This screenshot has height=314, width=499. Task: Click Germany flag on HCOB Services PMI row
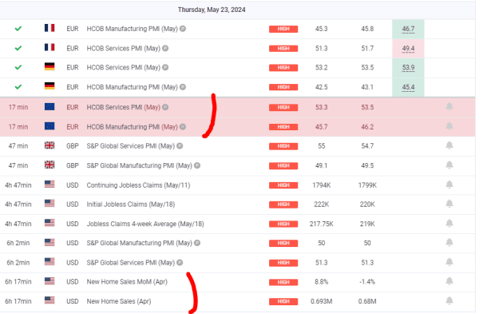(x=50, y=66)
